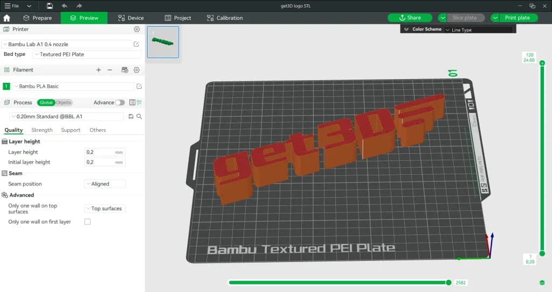This screenshot has height=292, width=552.
Task: Switch to the Prepare tab
Action: [37, 18]
